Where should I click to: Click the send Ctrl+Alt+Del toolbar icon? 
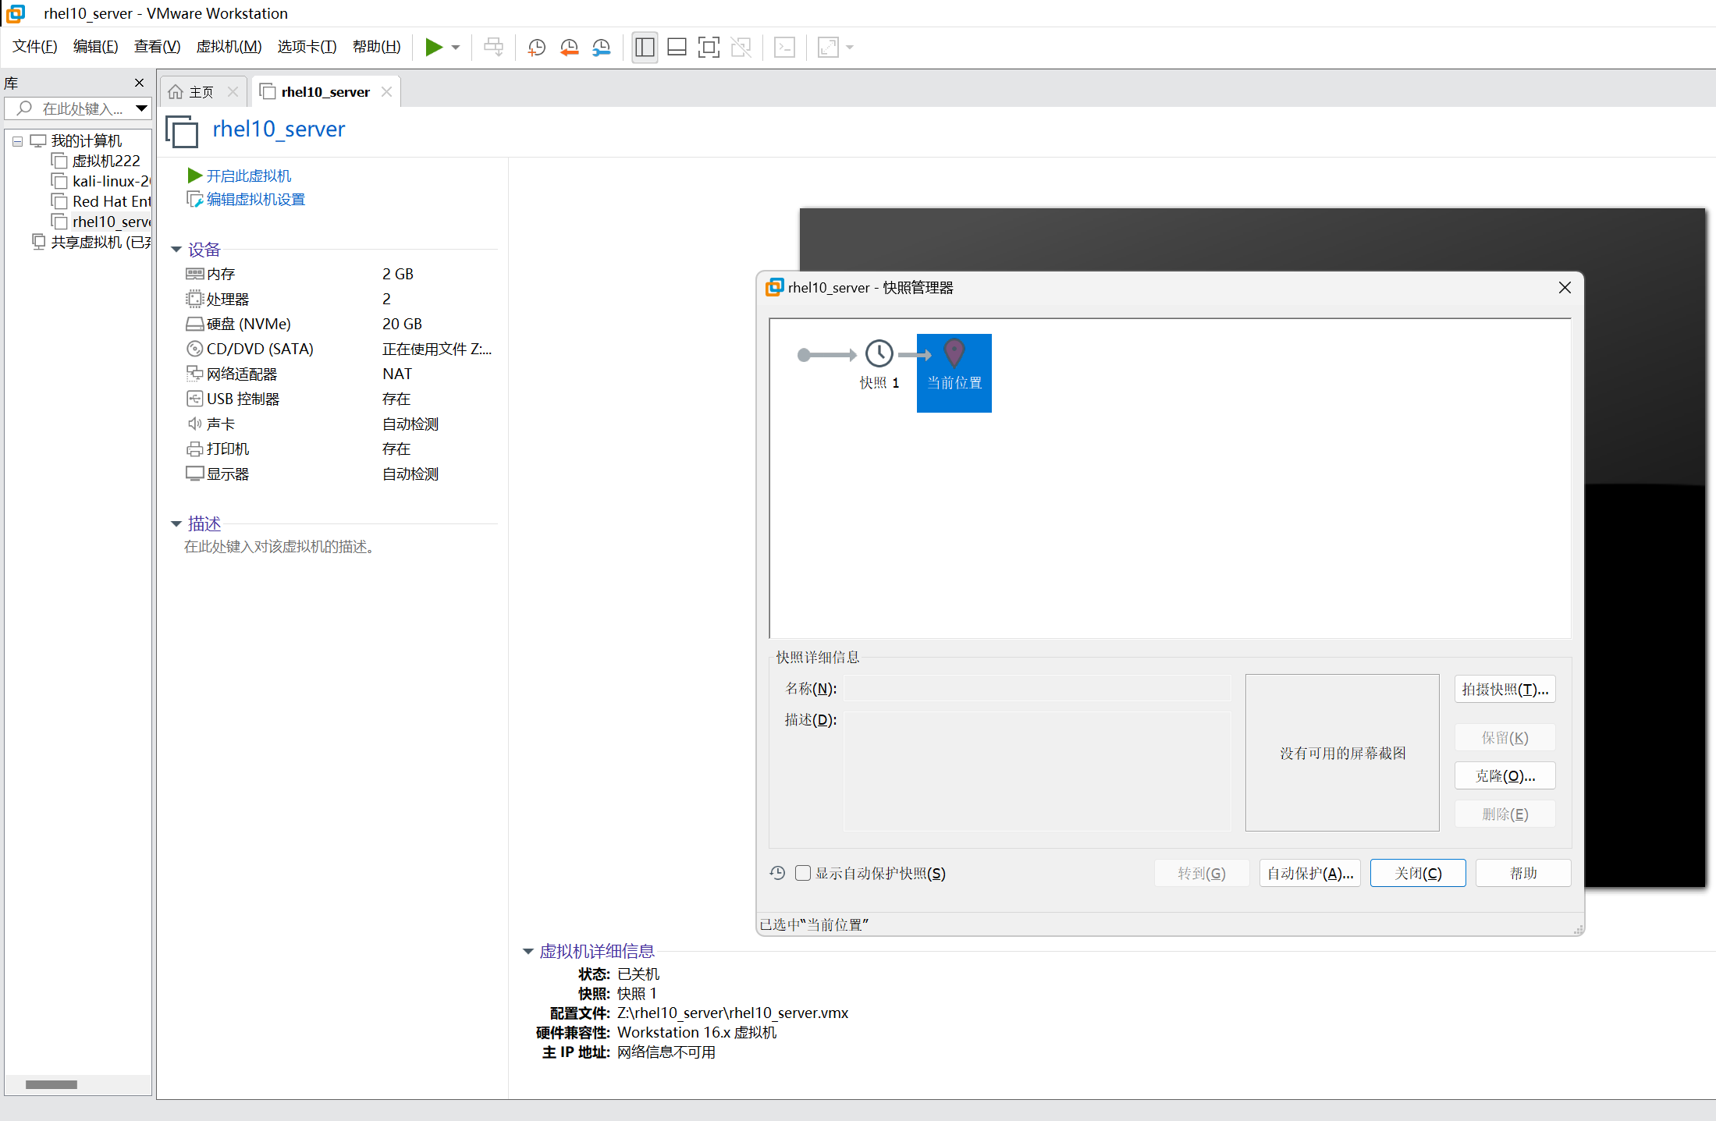(x=493, y=48)
